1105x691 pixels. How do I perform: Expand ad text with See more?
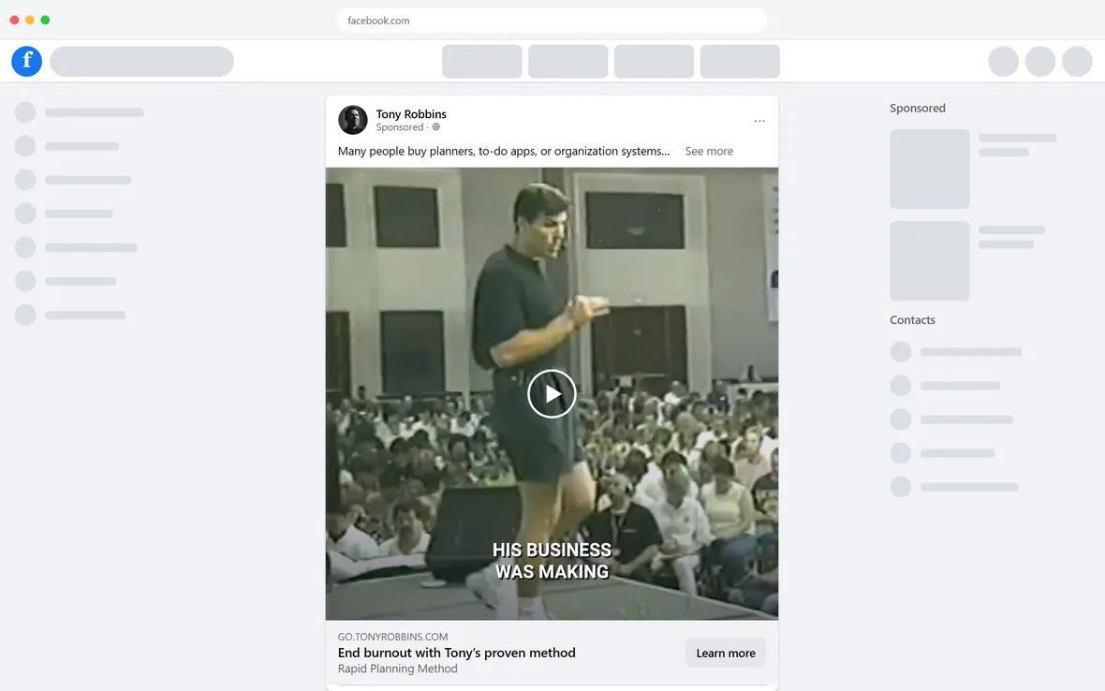pyautogui.click(x=709, y=152)
